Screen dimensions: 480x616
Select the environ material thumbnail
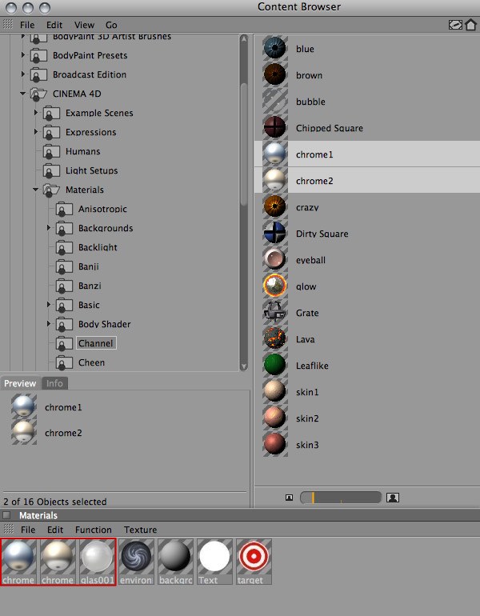click(136, 562)
